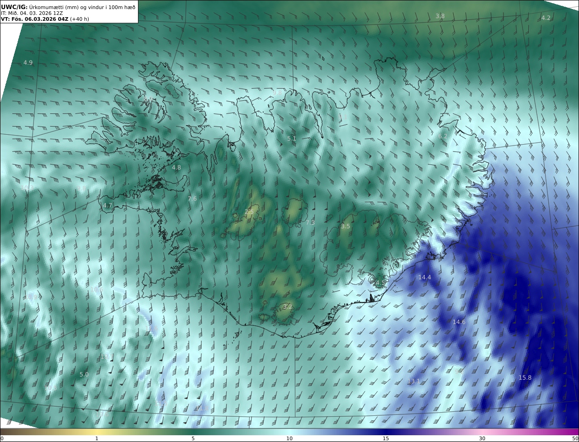Click the map value label 3.5
The width and height of the screenshot is (579, 442).
pos(346,226)
